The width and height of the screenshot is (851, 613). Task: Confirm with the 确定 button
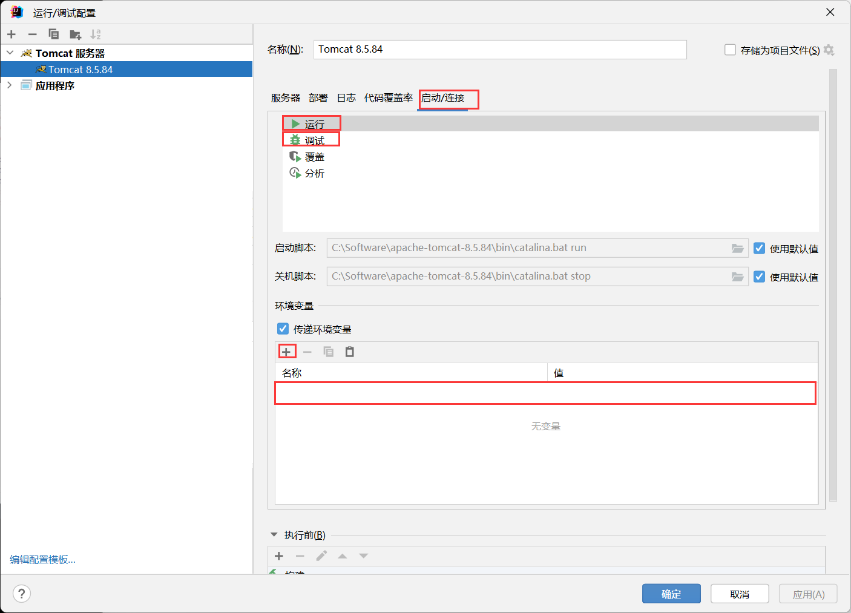pos(671,594)
